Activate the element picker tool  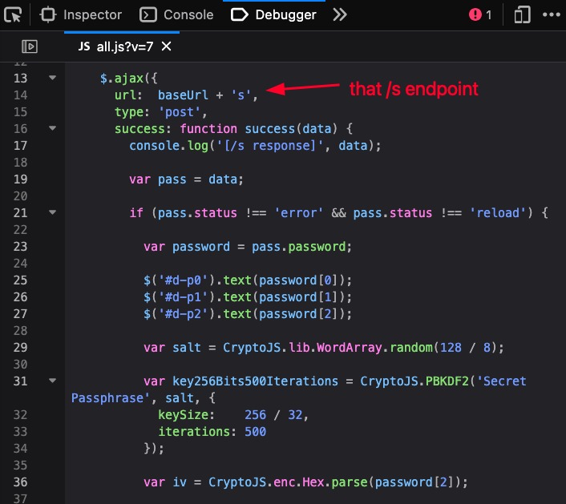13,14
